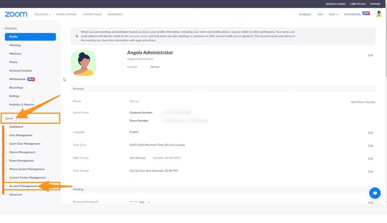Open Personal Contacts in the sidebar

20,71
